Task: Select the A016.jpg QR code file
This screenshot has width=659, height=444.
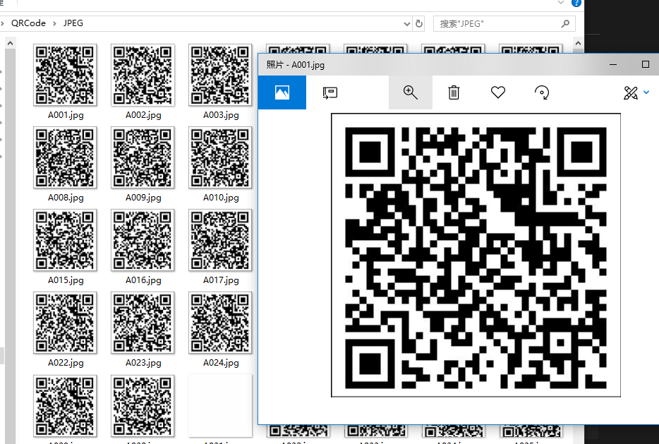Action: (x=143, y=241)
